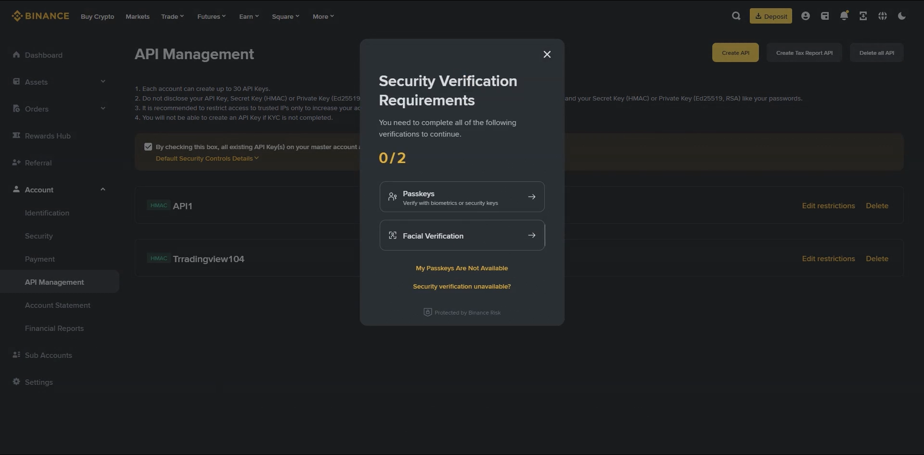This screenshot has width=924, height=455.
Task: Click My Passkeys Are Not Available
Action: click(462, 268)
